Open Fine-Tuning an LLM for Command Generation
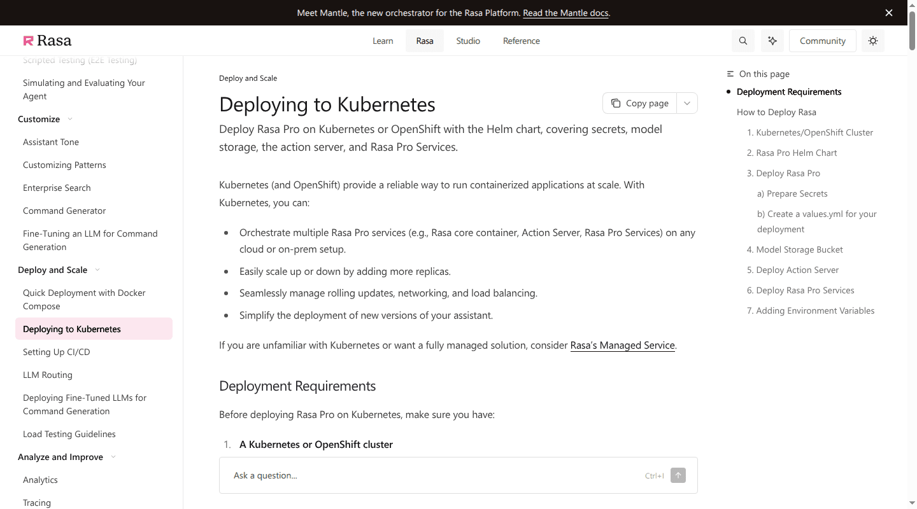 [x=94, y=241]
